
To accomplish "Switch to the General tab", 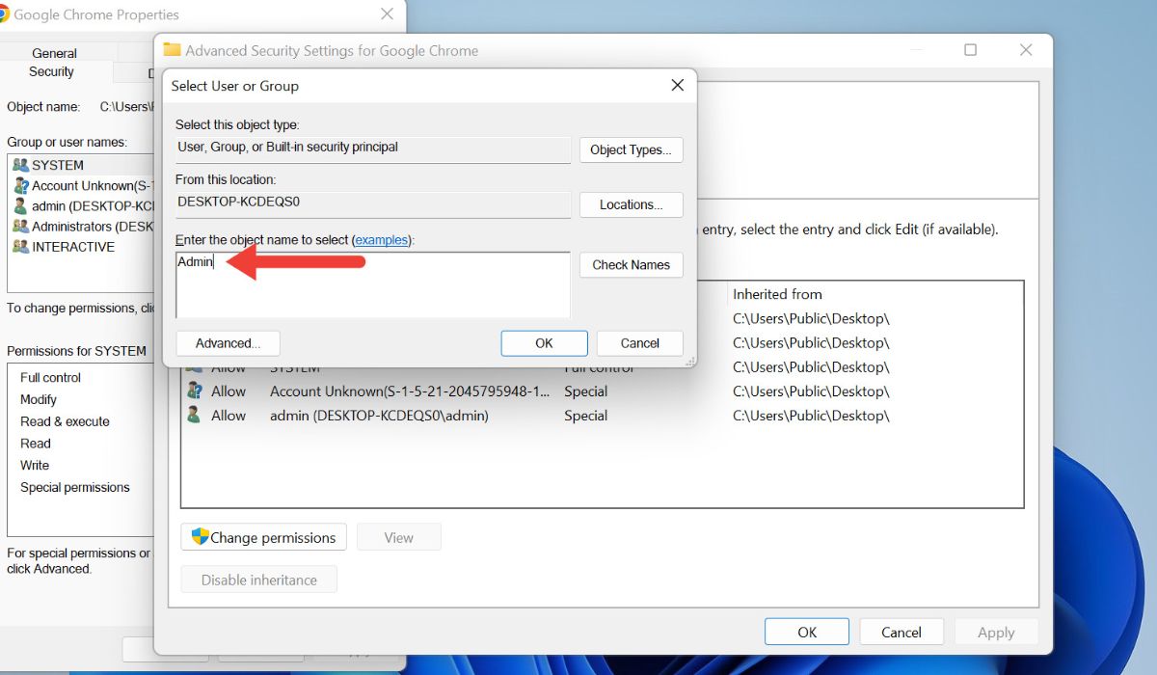I will coord(54,52).
